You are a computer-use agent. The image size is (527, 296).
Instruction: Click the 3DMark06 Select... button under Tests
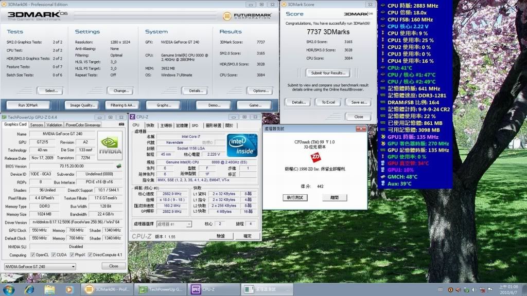pyautogui.click(x=51, y=90)
